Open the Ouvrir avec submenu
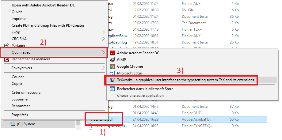This screenshot has width=282, height=140. point(54,52)
